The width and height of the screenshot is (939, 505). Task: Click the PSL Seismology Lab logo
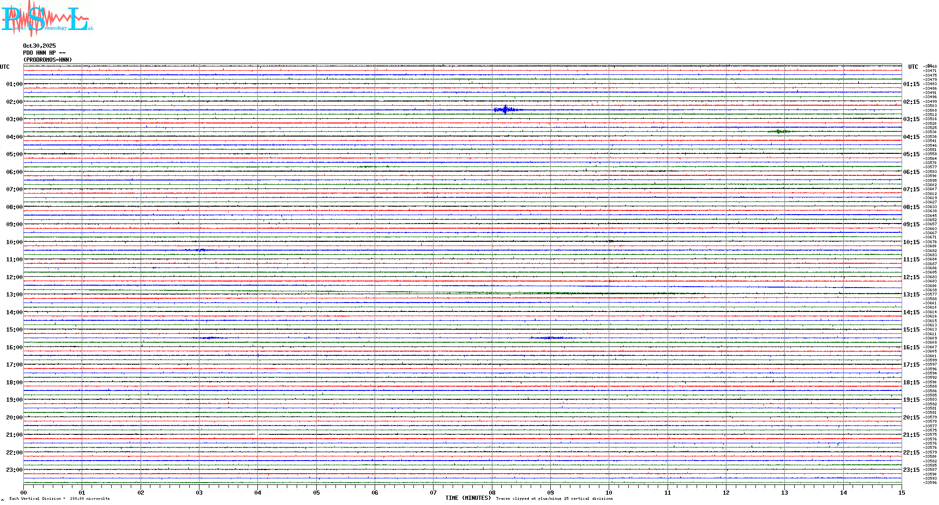click(47, 18)
